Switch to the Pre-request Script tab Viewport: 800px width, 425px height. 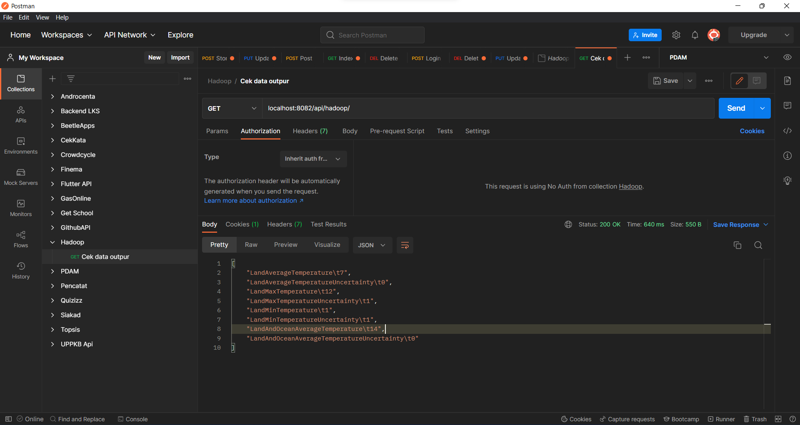coord(397,131)
